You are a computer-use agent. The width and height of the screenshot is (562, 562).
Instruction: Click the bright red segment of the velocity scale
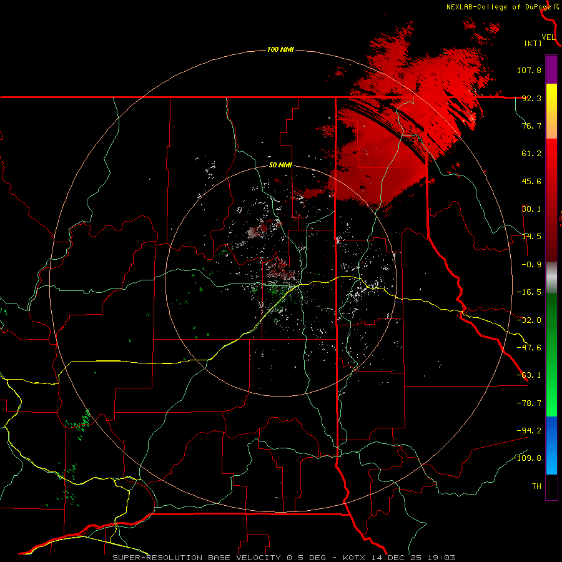tap(551, 200)
